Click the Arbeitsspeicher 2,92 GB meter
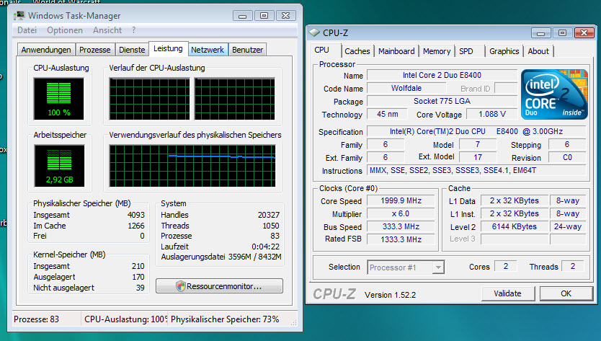The image size is (601, 341). [x=59, y=166]
